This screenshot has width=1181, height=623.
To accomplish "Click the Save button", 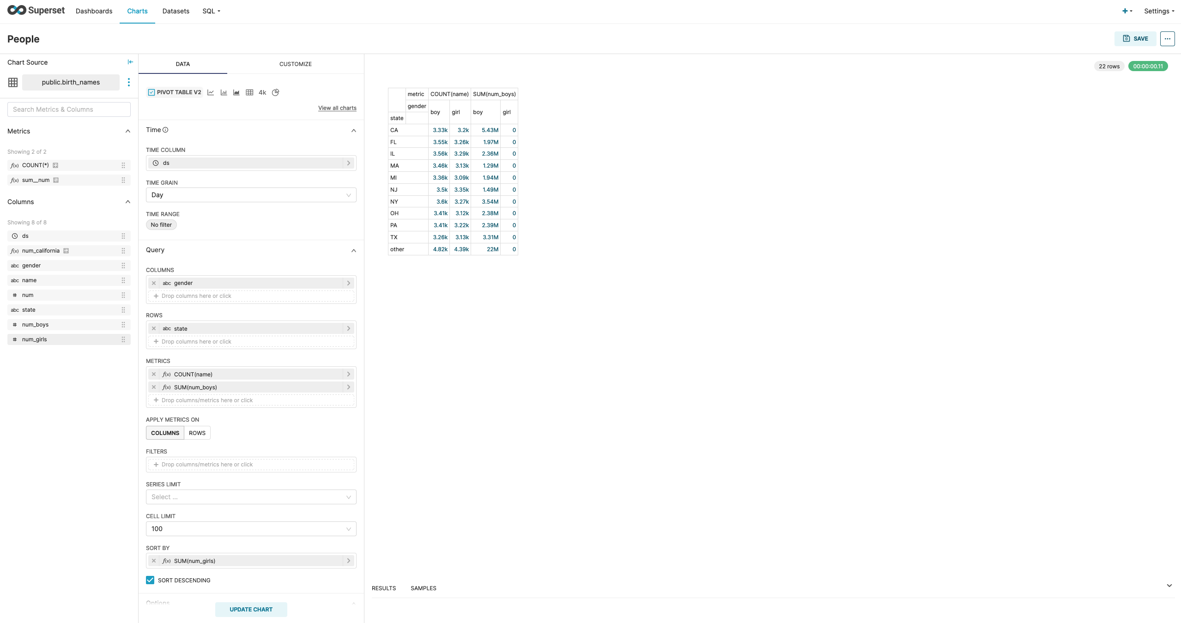I will tap(1135, 39).
